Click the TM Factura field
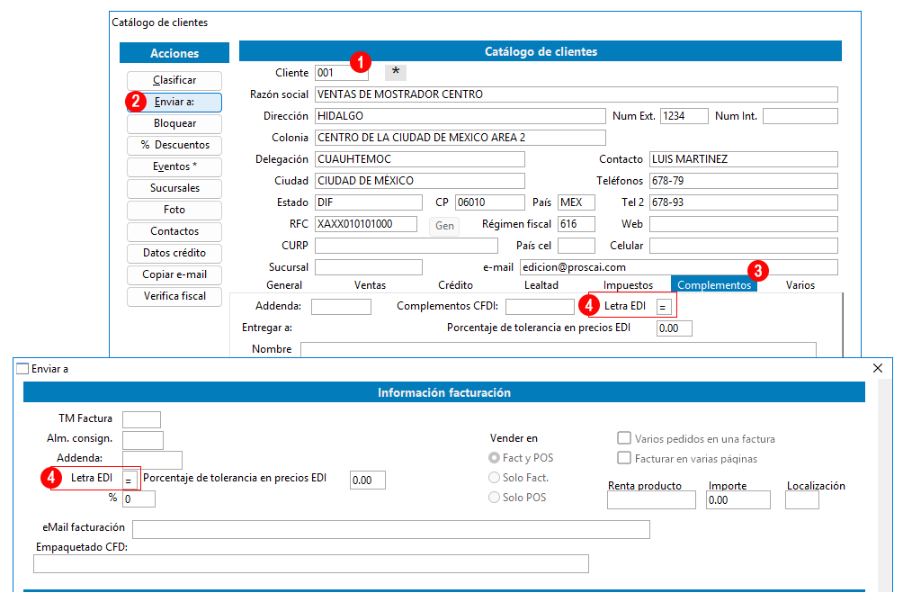912x602 pixels. (141, 419)
